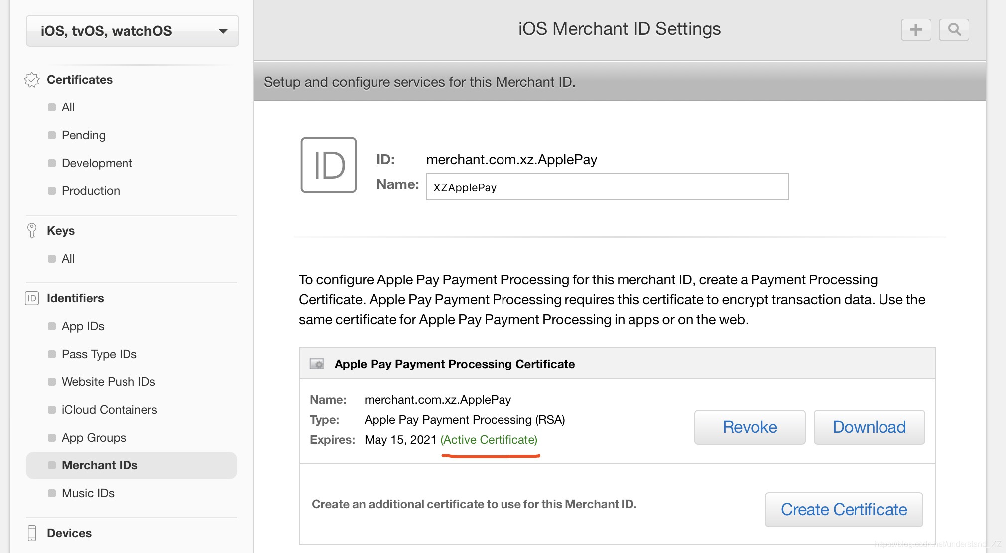Click the Devices phone icon
This screenshot has height=553, width=1006.
click(32, 533)
